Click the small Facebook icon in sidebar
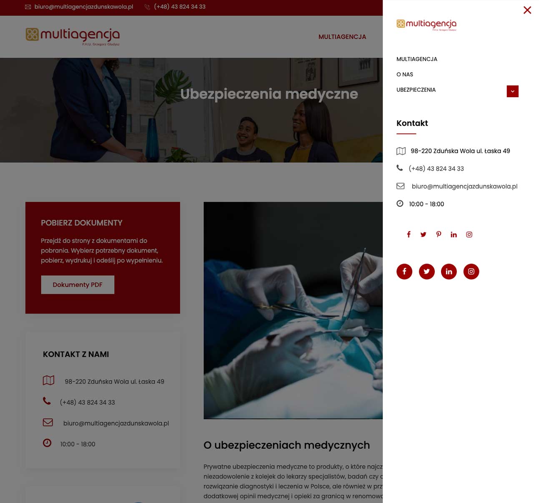The width and height of the screenshot is (539, 503). point(409,234)
